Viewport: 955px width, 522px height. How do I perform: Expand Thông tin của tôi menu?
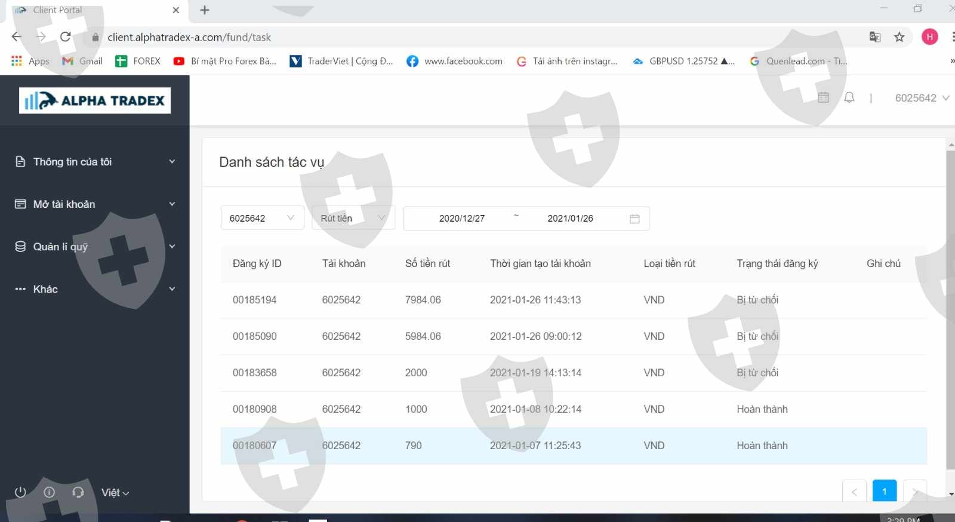click(95, 162)
